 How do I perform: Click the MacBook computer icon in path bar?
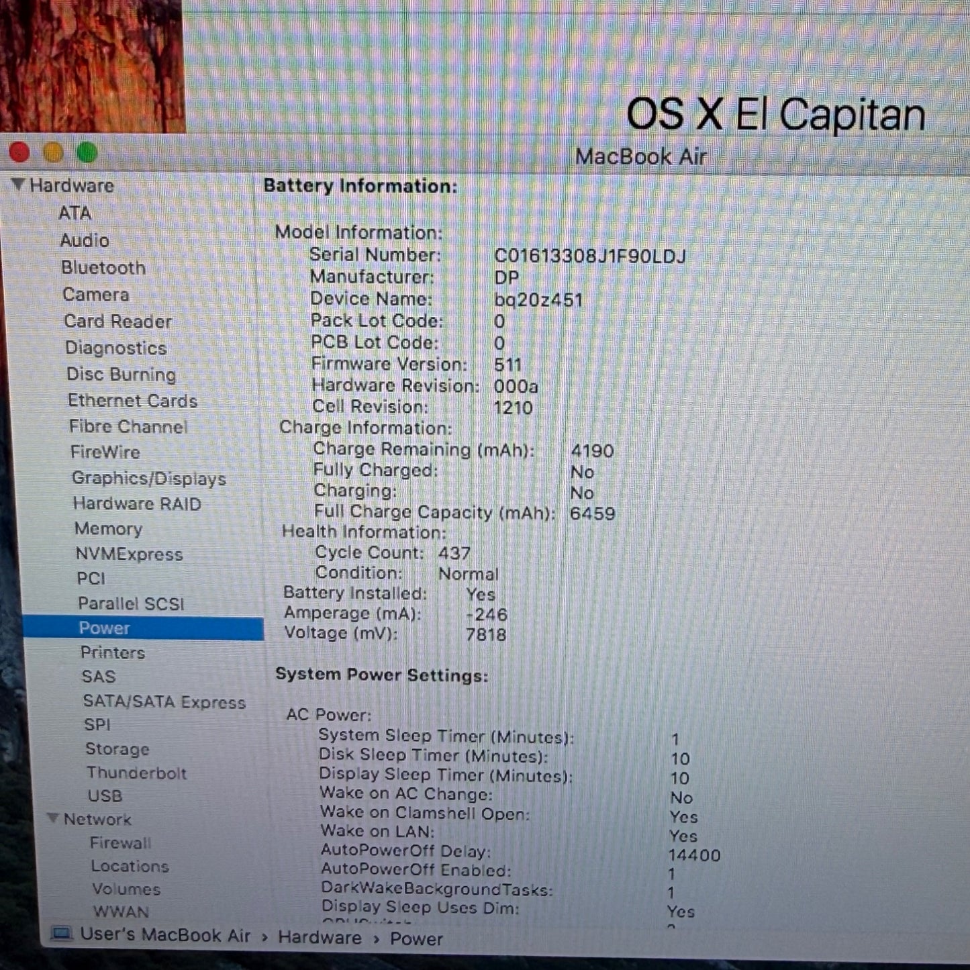tap(62, 934)
